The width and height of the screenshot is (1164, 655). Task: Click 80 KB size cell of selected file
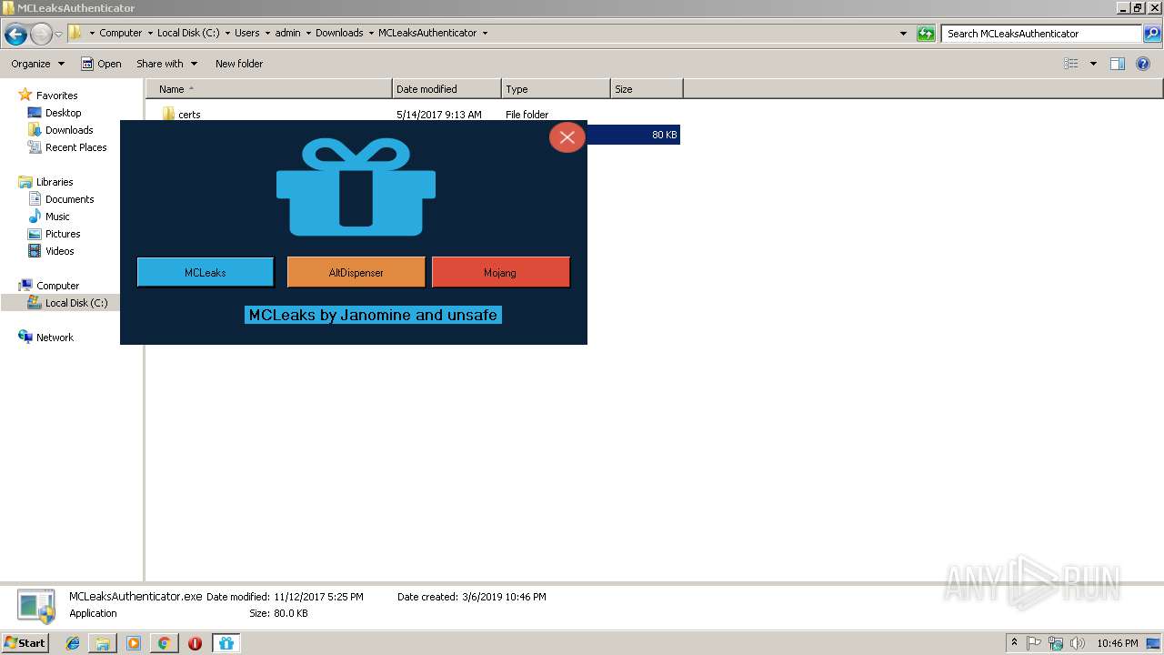click(x=664, y=135)
